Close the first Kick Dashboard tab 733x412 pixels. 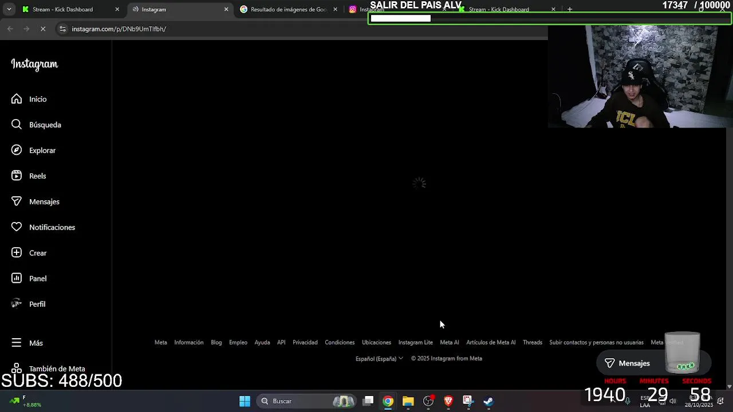click(x=117, y=9)
